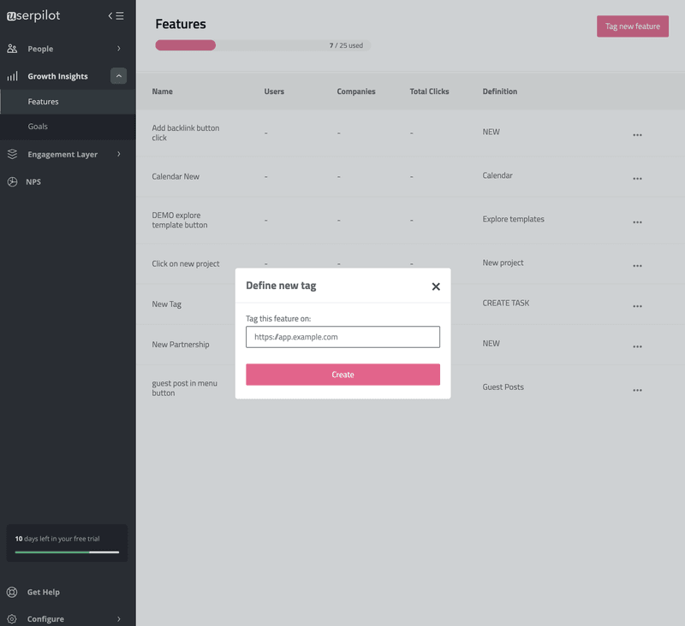
Task: Select the Growth Insights chart icon
Action: (13, 76)
